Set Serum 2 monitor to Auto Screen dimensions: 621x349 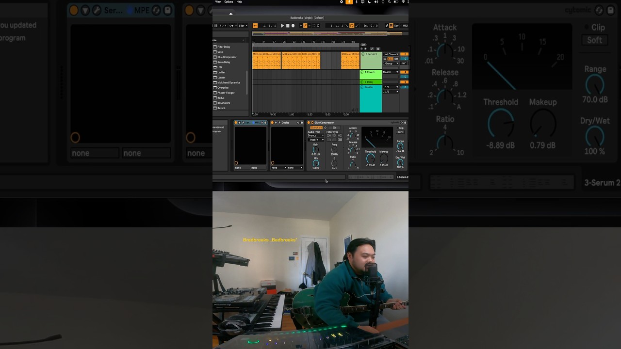coord(390,59)
